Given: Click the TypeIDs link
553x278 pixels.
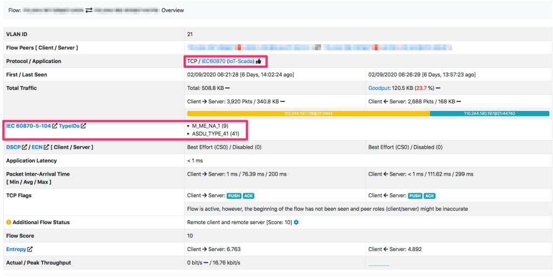Looking at the screenshot, I should pos(69,126).
